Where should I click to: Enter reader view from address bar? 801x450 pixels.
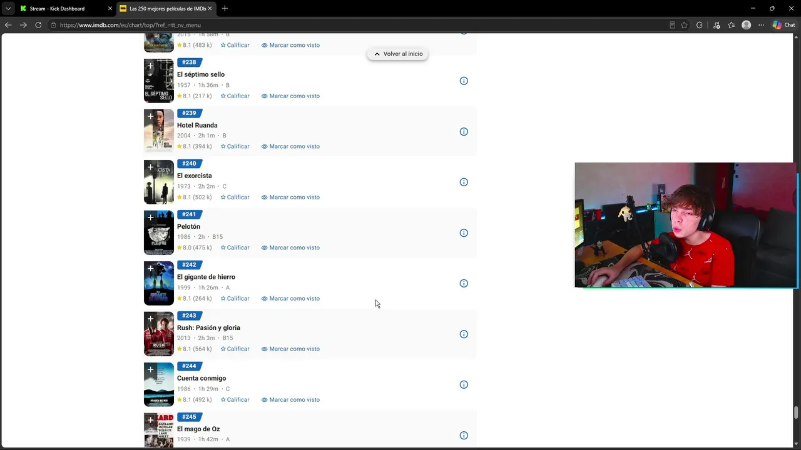672,25
